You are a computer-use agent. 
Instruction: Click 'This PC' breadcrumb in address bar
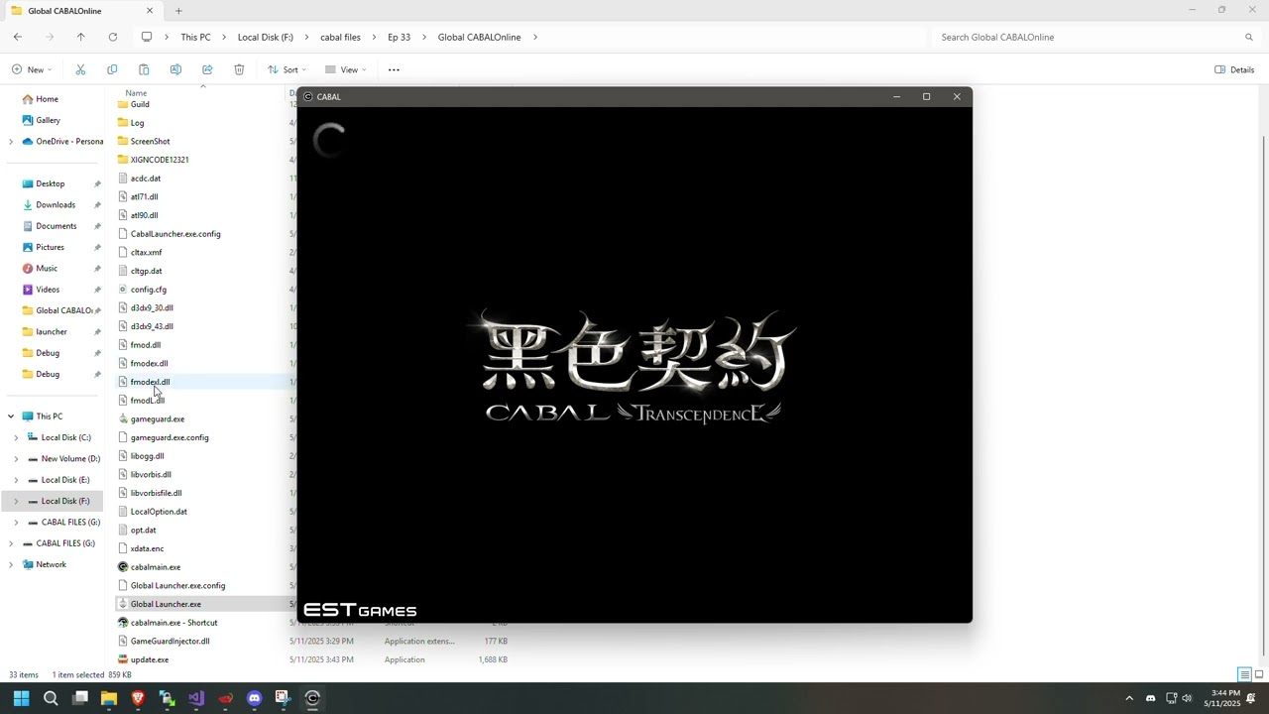[195, 37]
